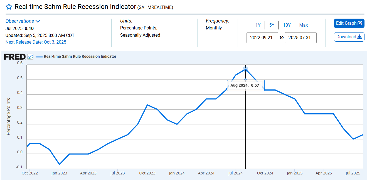Viewport: 367px width, 180px height.
Task: Click the 'Aug 2024: 0.57' tooltip
Action: pyautogui.click(x=246, y=85)
